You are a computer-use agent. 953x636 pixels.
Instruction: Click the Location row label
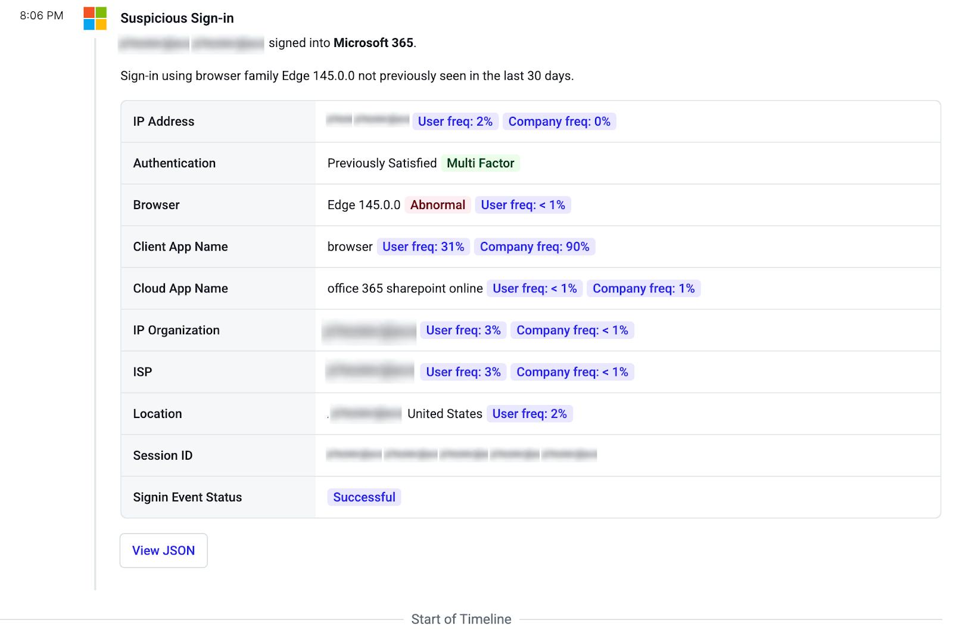158,413
